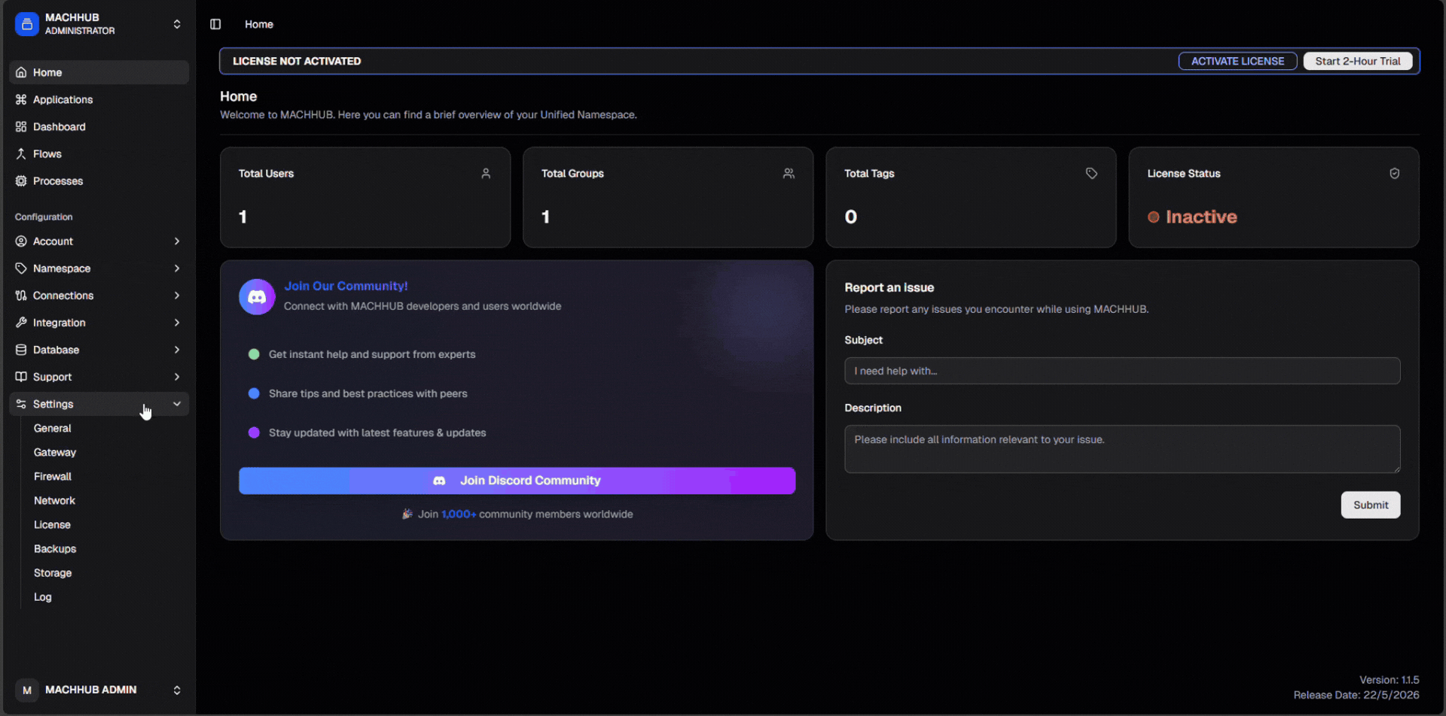
Task: Open the Home sidebar item
Action: [x=99, y=72]
